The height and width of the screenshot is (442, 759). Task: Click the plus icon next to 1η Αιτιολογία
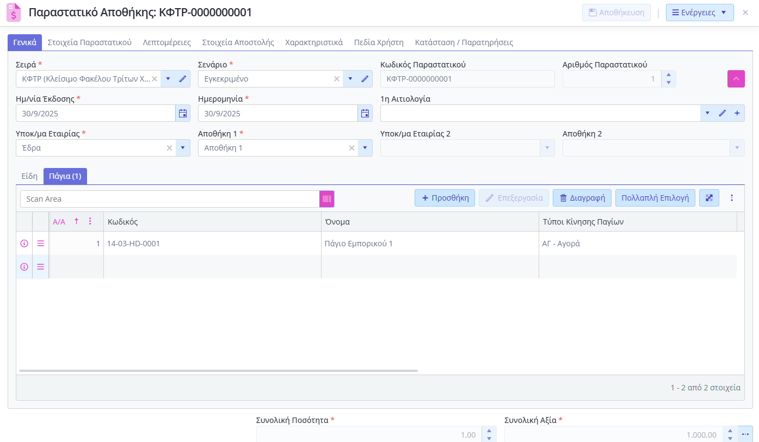point(737,113)
